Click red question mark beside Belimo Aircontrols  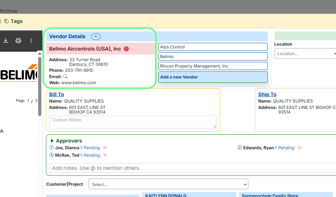[126, 49]
